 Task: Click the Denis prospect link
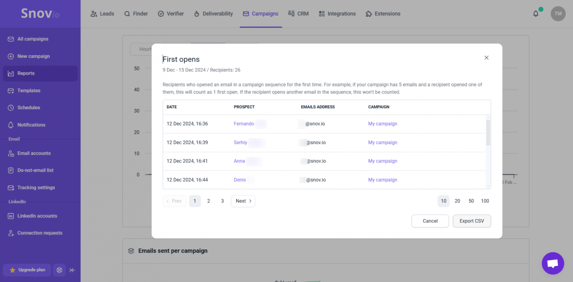point(240,180)
